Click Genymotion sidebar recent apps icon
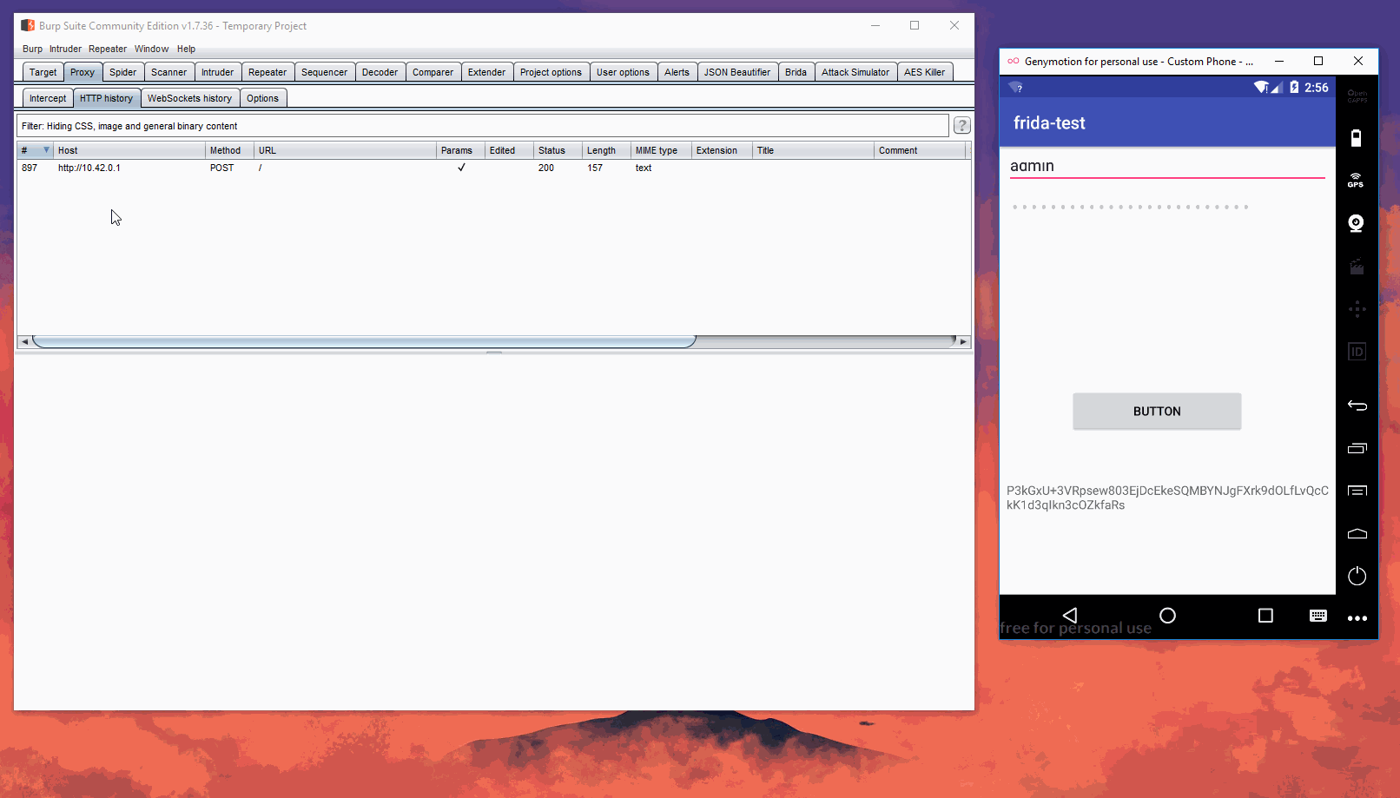The height and width of the screenshot is (798, 1400). (x=1357, y=448)
